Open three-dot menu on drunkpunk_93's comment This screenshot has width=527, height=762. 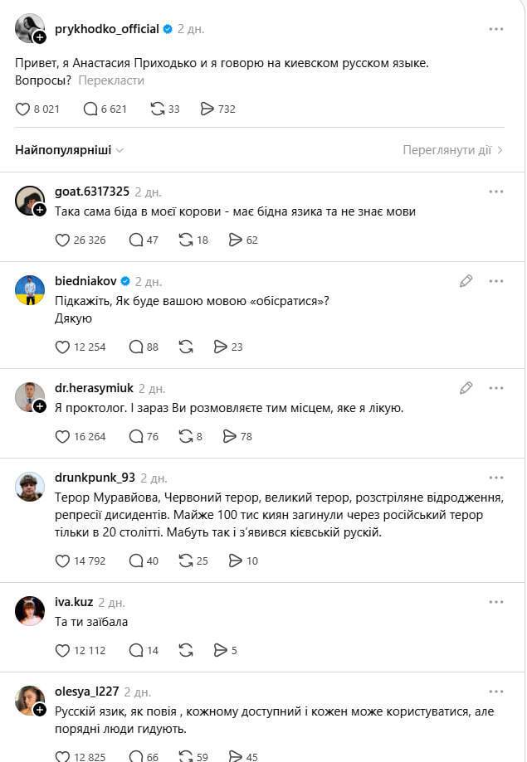pos(495,478)
